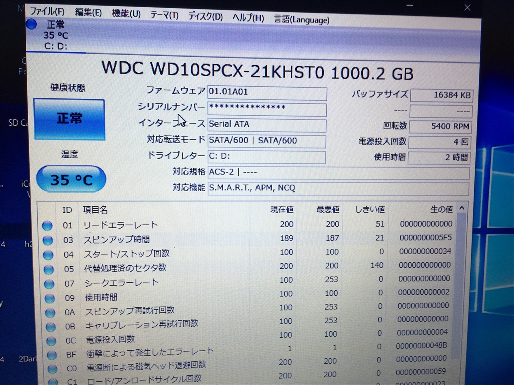Select the スタート/ストップ回数 row name
The height and width of the screenshot is (385, 514).
coord(126,254)
